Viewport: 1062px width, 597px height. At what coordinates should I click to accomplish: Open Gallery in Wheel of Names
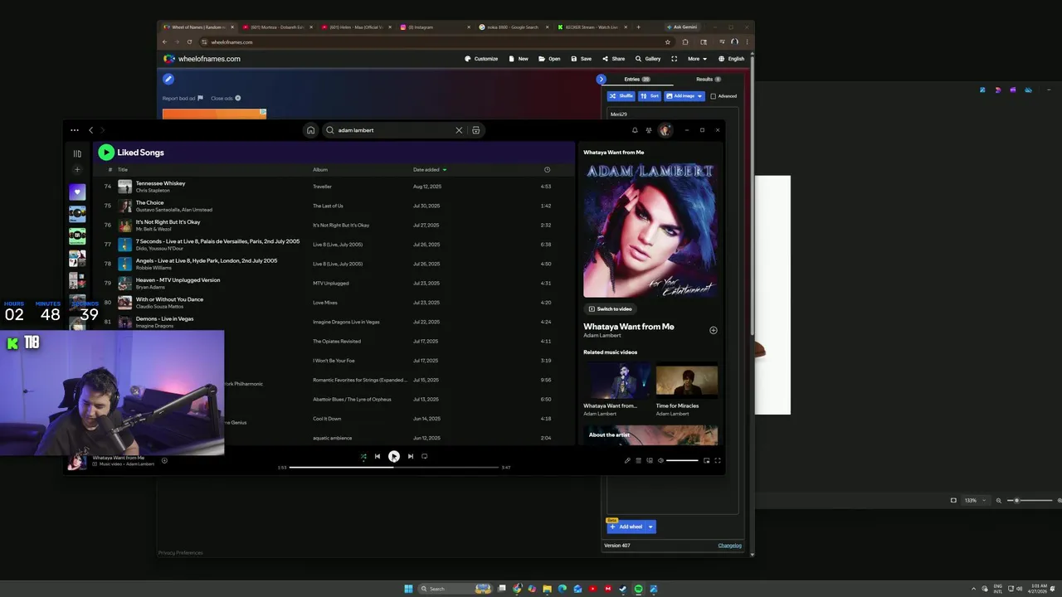pyautogui.click(x=648, y=59)
